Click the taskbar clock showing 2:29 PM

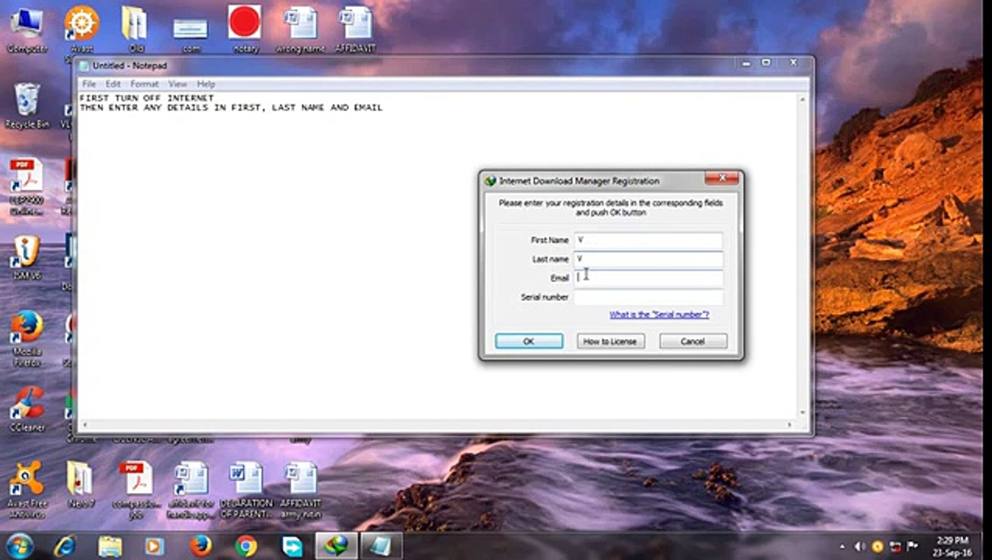coord(952,546)
